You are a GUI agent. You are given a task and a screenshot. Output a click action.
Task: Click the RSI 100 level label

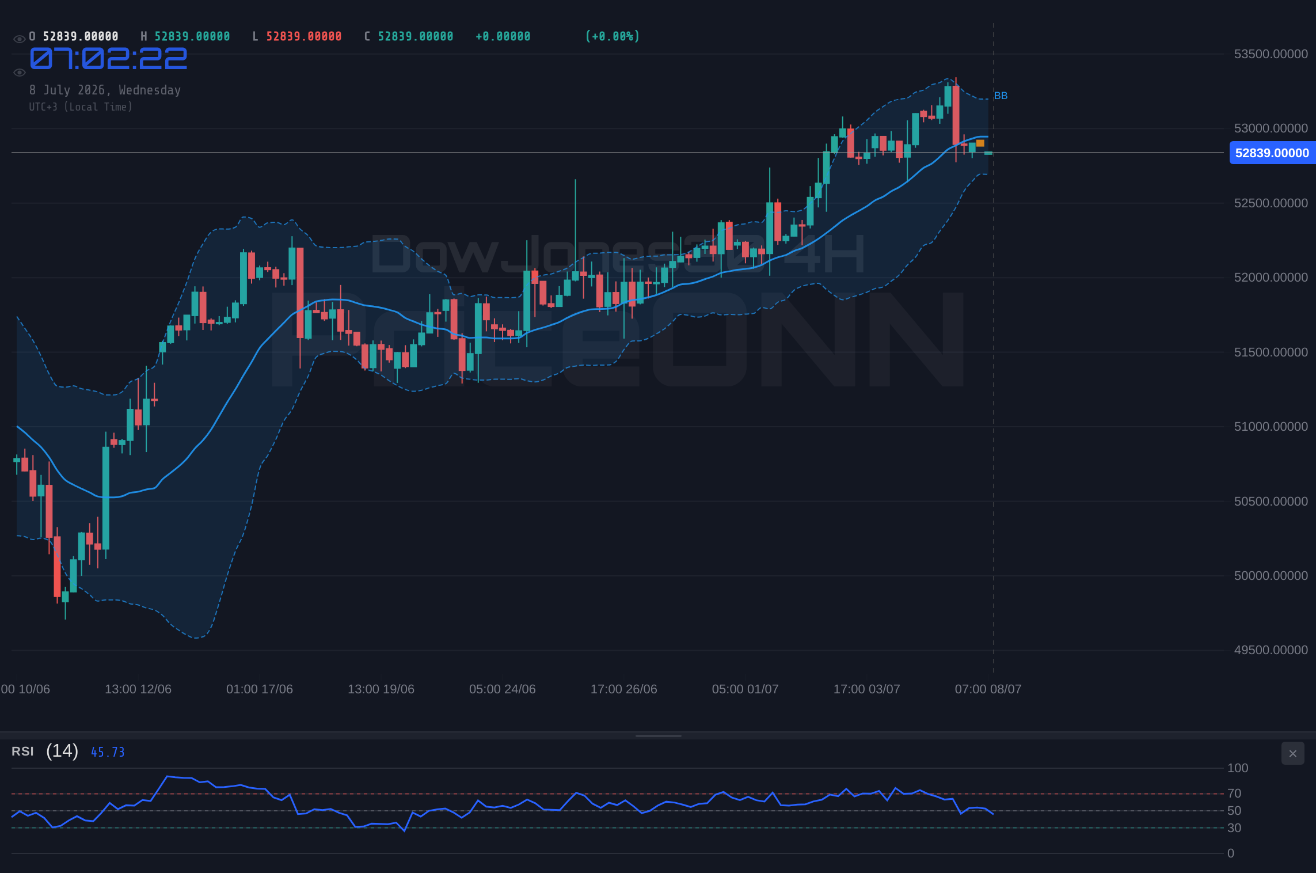click(x=1238, y=768)
